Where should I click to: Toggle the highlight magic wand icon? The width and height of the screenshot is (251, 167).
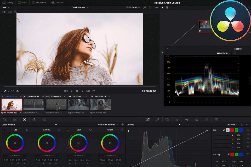(x=16, y=12)
